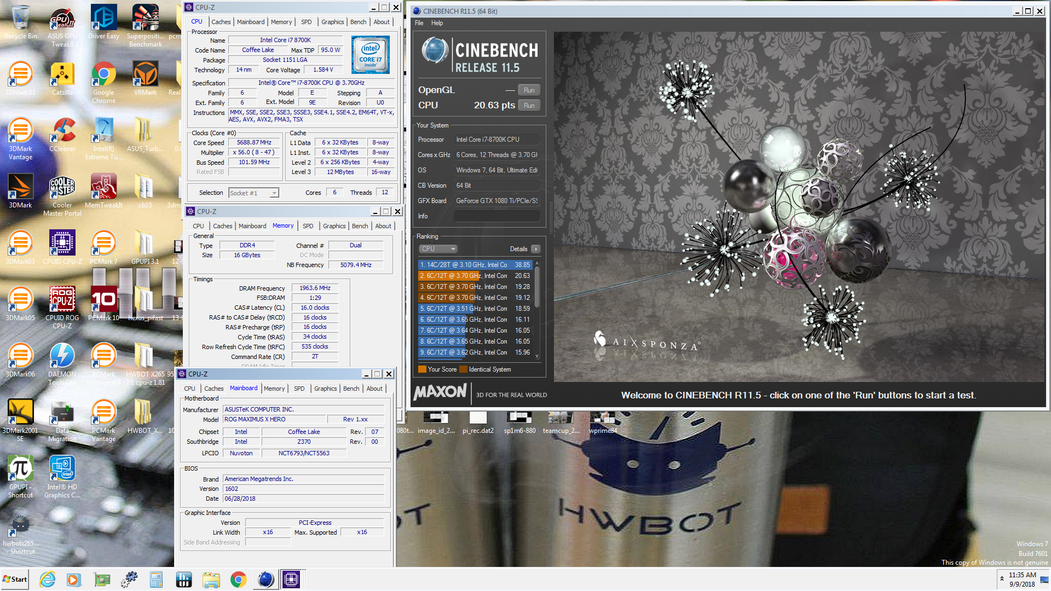
Task: Open Chrome from the taskbar
Action: [x=238, y=580]
